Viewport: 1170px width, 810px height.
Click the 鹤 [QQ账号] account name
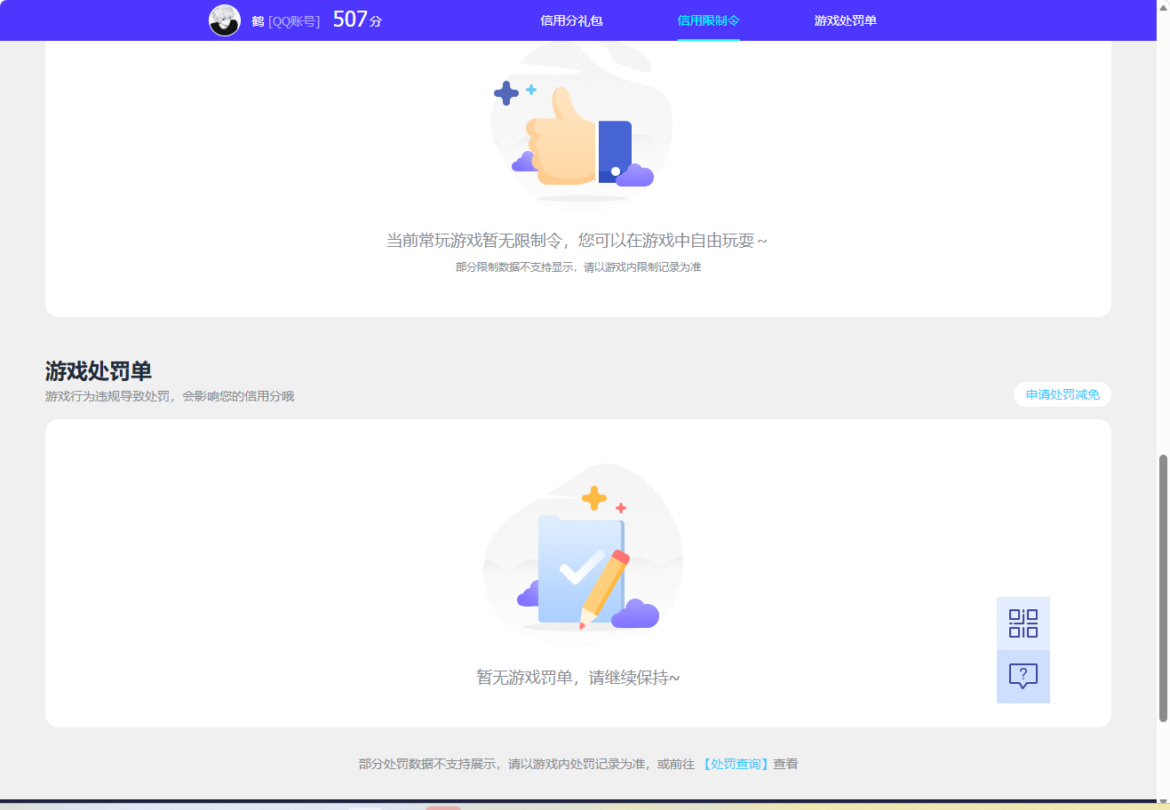pos(286,21)
